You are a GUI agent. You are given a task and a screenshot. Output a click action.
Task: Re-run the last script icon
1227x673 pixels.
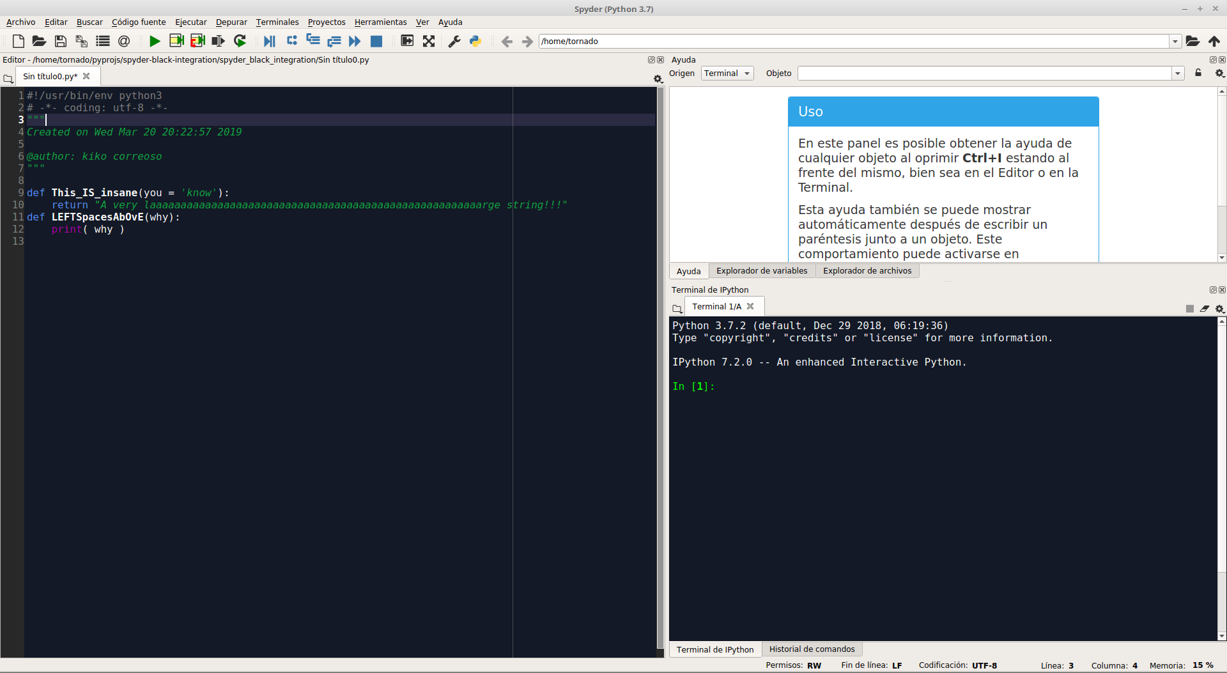click(x=240, y=41)
